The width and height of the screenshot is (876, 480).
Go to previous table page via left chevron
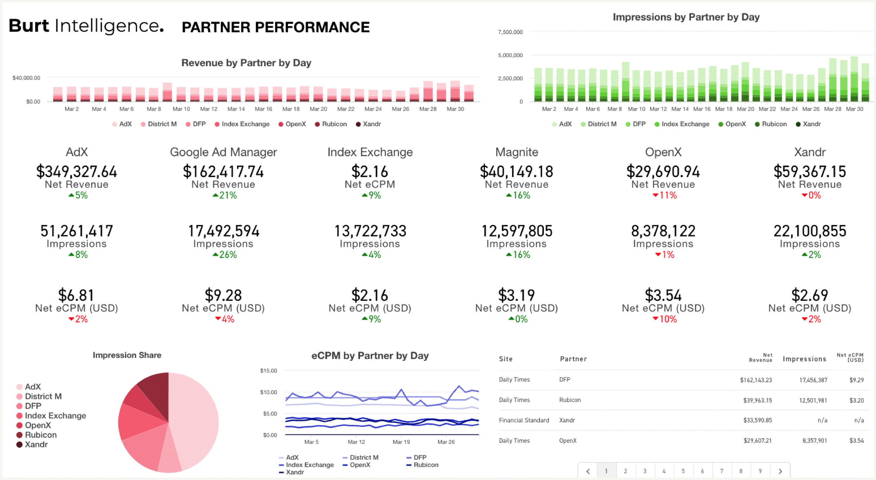(x=588, y=471)
